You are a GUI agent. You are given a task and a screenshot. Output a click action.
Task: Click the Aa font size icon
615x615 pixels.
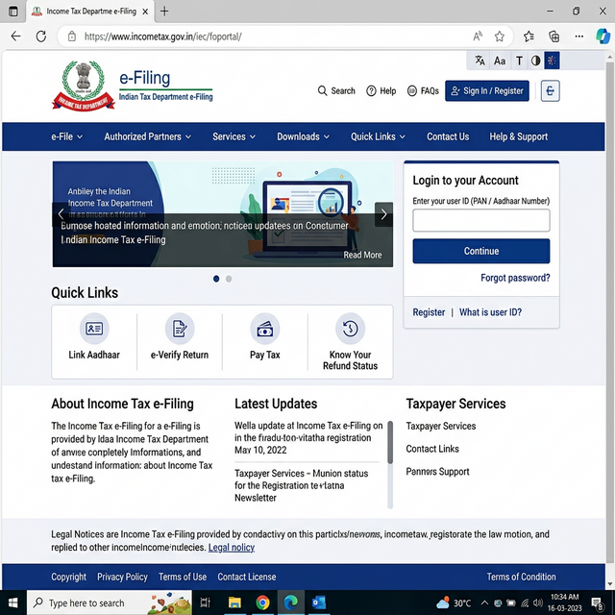(500, 61)
